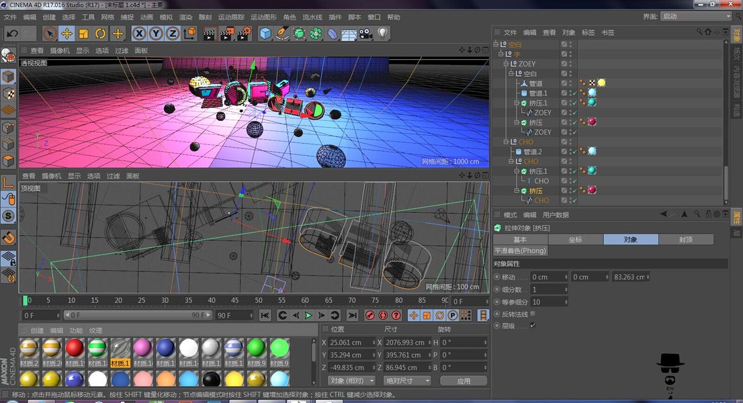Open the 基本 attribute tab

click(520, 240)
